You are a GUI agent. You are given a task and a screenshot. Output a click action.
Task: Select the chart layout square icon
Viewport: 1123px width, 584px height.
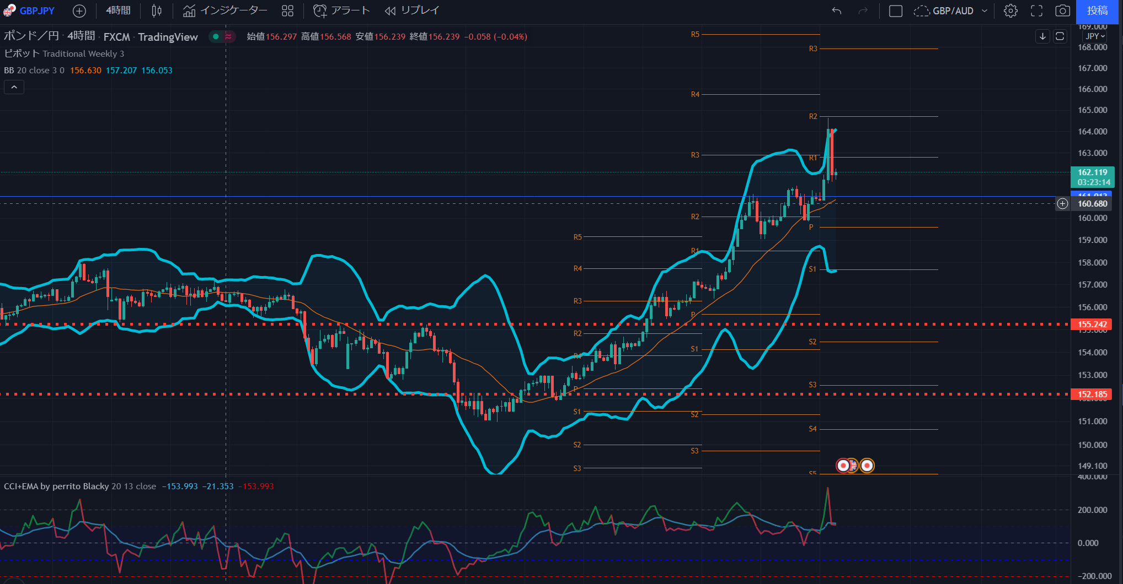click(x=896, y=10)
